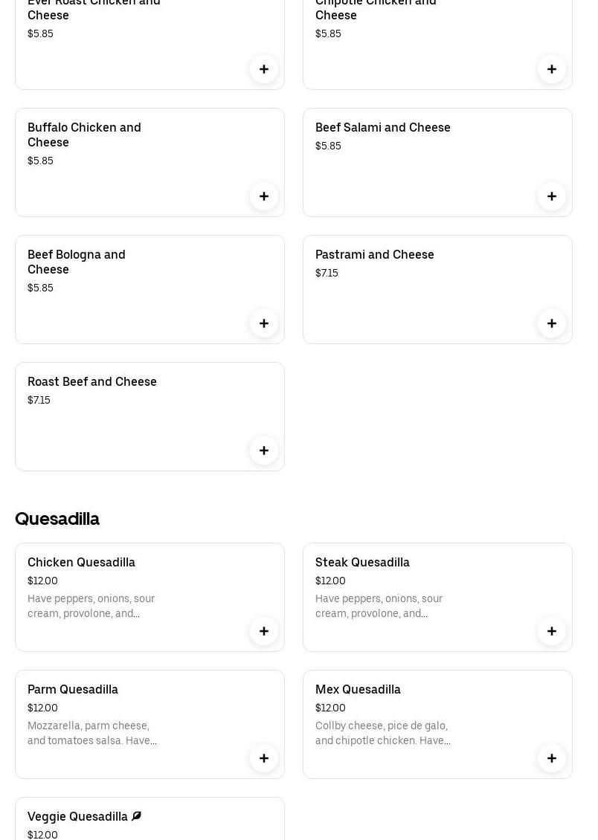Add Roast Beef and Cheese to order
Image resolution: width=598 pixels, height=840 pixels.
[x=264, y=450]
